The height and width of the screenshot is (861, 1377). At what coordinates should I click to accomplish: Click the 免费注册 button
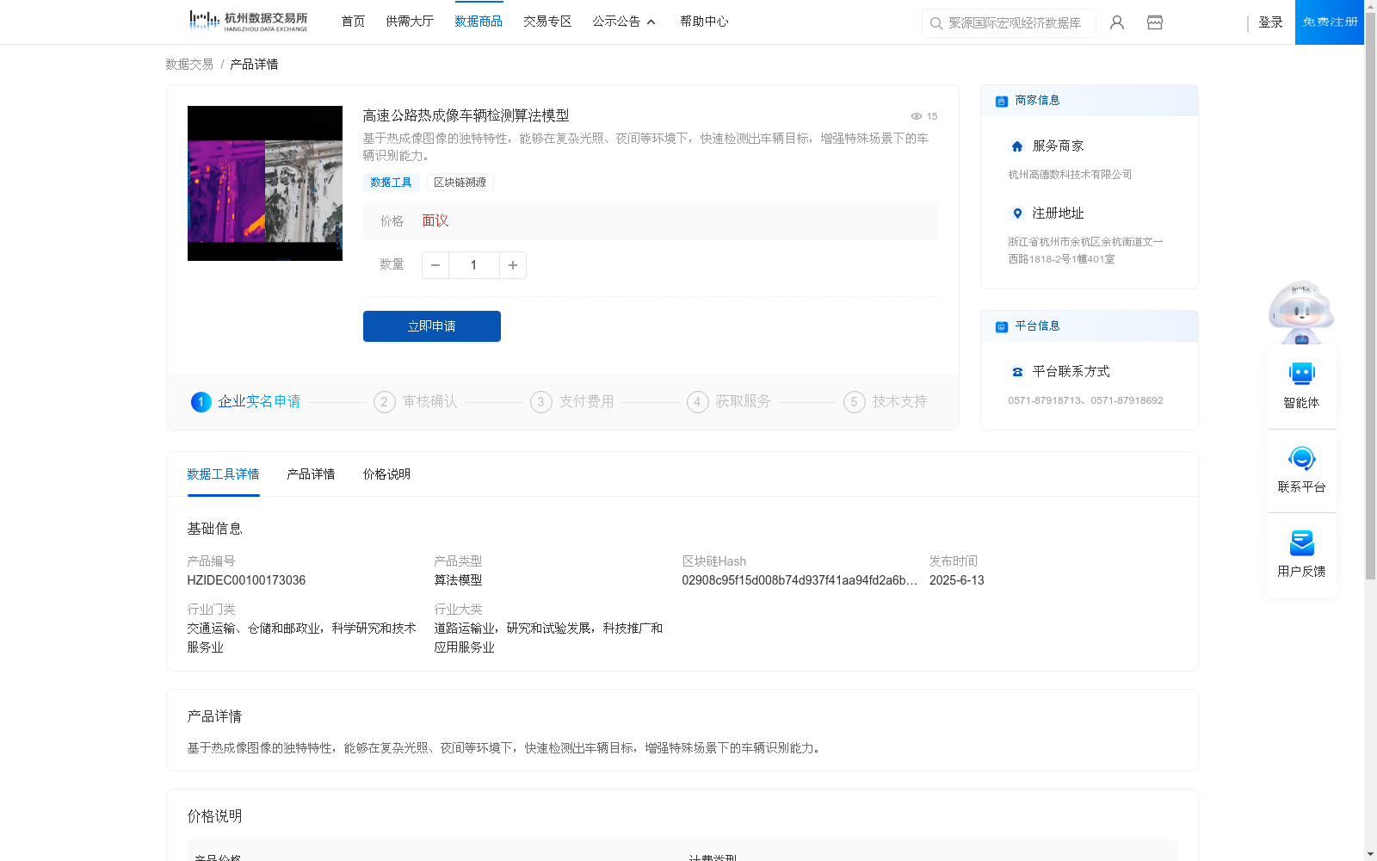(x=1330, y=22)
